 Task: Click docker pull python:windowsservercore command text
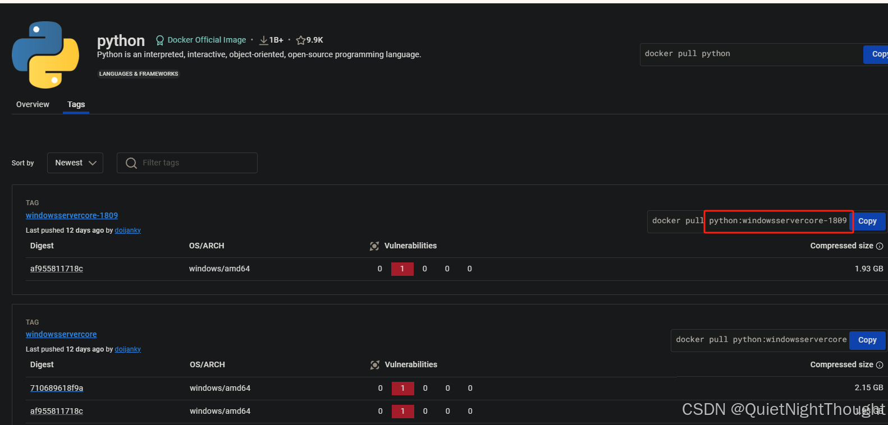(761, 340)
